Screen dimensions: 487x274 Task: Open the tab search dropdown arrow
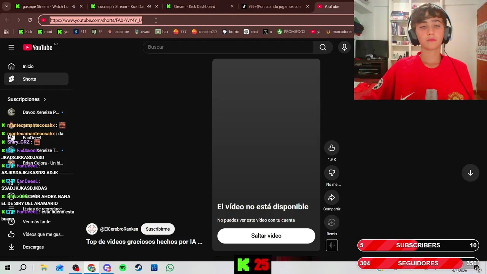[6, 6]
